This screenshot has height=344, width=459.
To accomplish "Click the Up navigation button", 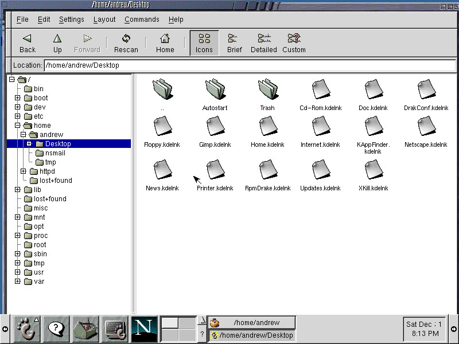I will click(57, 41).
